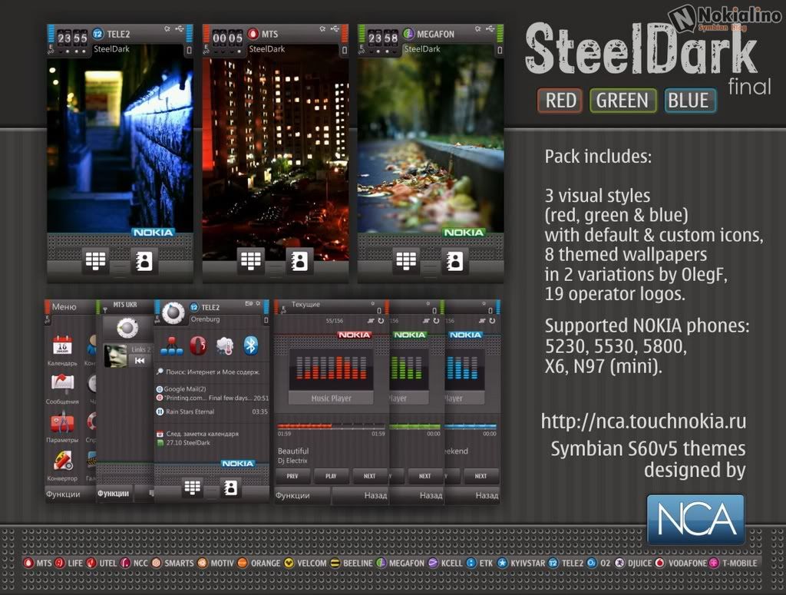Click the 23:55 flip clock on TELE2 screen
This screenshot has height=595, width=786.
(x=72, y=38)
